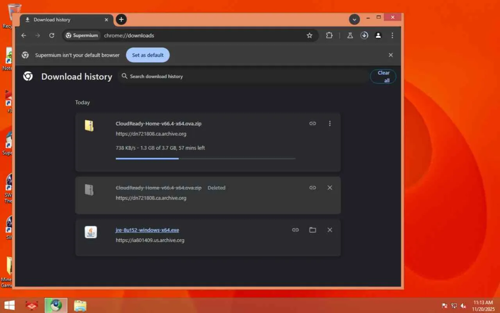Click the download speed and time remaining text
The width and height of the screenshot is (500, 313).
[160, 148]
